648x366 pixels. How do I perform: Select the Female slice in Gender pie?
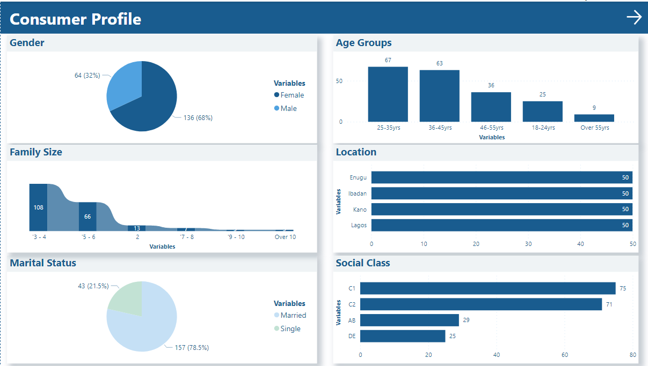[x=156, y=107]
